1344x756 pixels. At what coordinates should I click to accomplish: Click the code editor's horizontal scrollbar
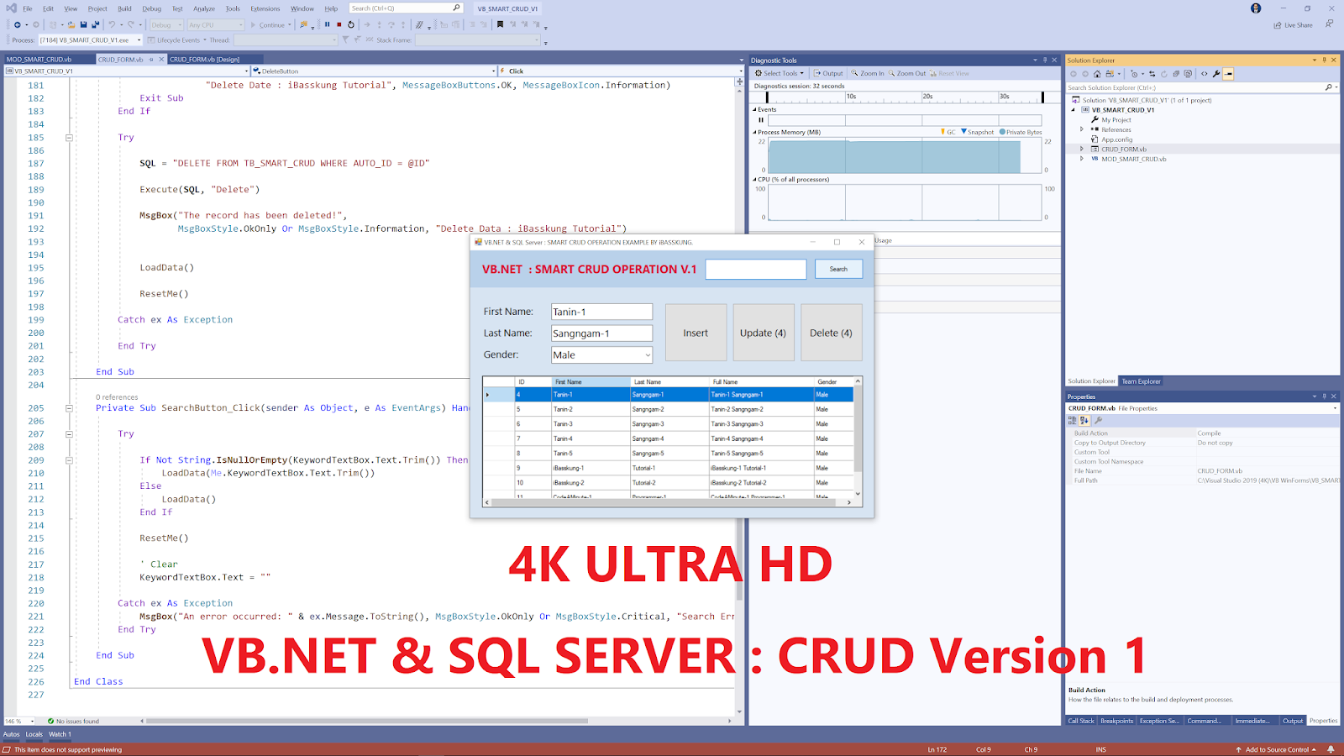click(x=437, y=721)
